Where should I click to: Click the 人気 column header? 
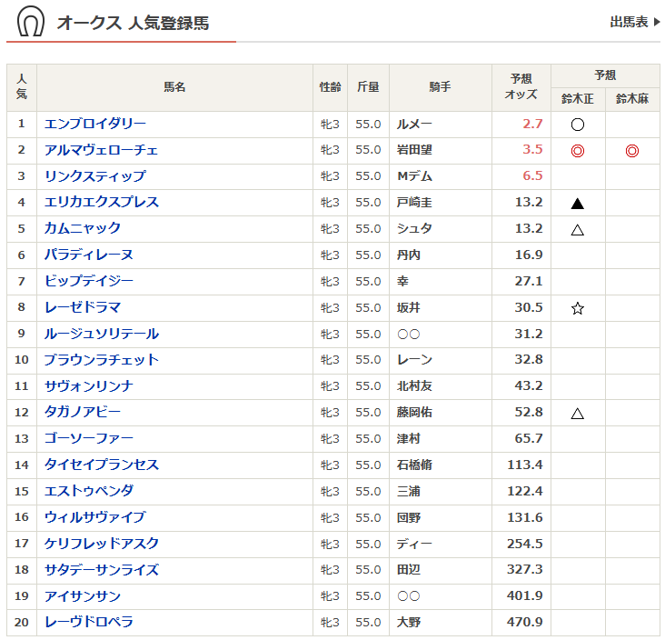[22, 87]
